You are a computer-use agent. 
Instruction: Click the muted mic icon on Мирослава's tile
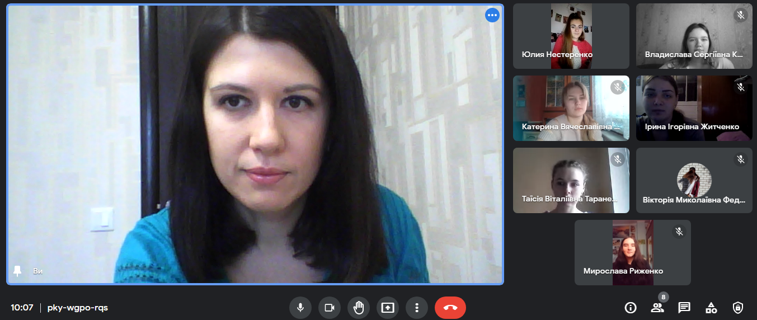[679, 231]
